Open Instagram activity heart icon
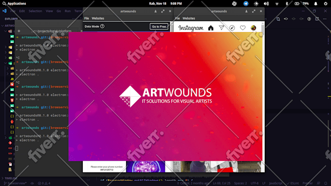 point(242,28)
